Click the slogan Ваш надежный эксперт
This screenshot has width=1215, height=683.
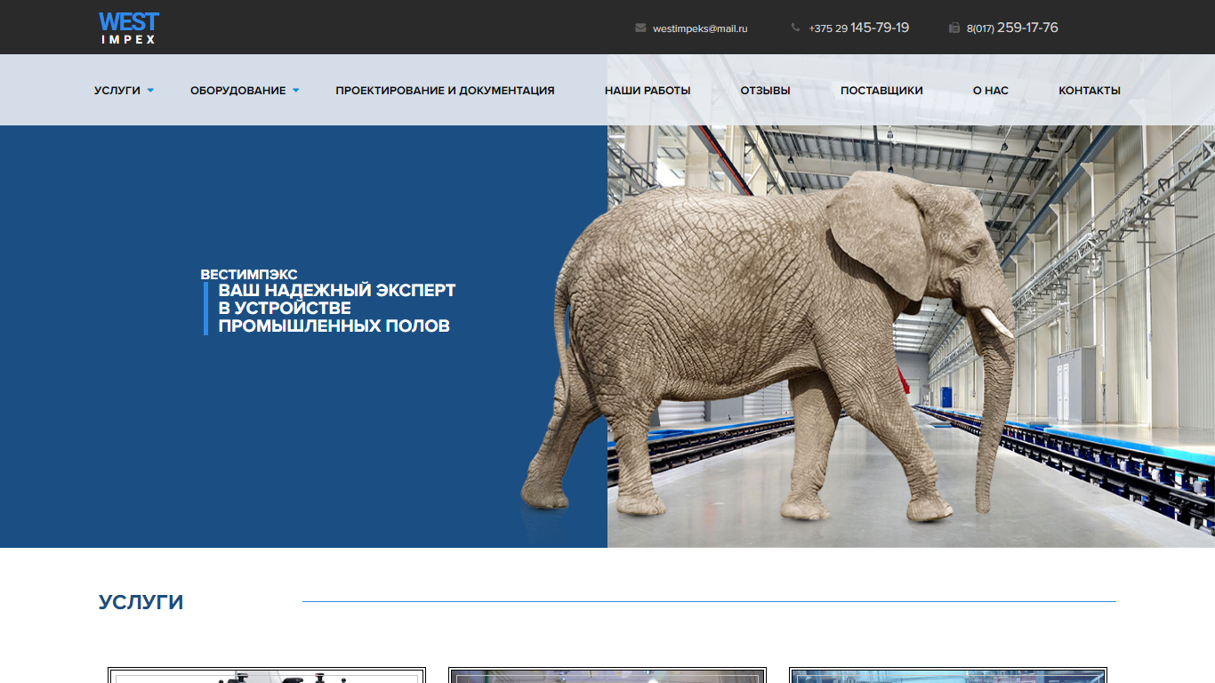click(337, 308)
